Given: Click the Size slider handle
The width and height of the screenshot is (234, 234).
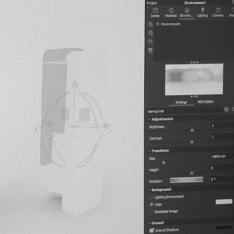Looking at the screenshot, I should (x=163, y=162).
